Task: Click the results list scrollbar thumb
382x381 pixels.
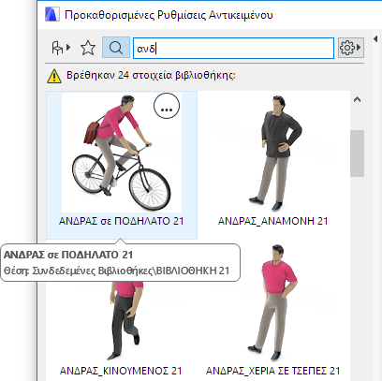Action: 357,154
